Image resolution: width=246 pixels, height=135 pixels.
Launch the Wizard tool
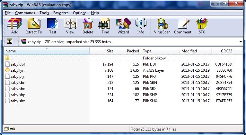[x=123, y=26]
